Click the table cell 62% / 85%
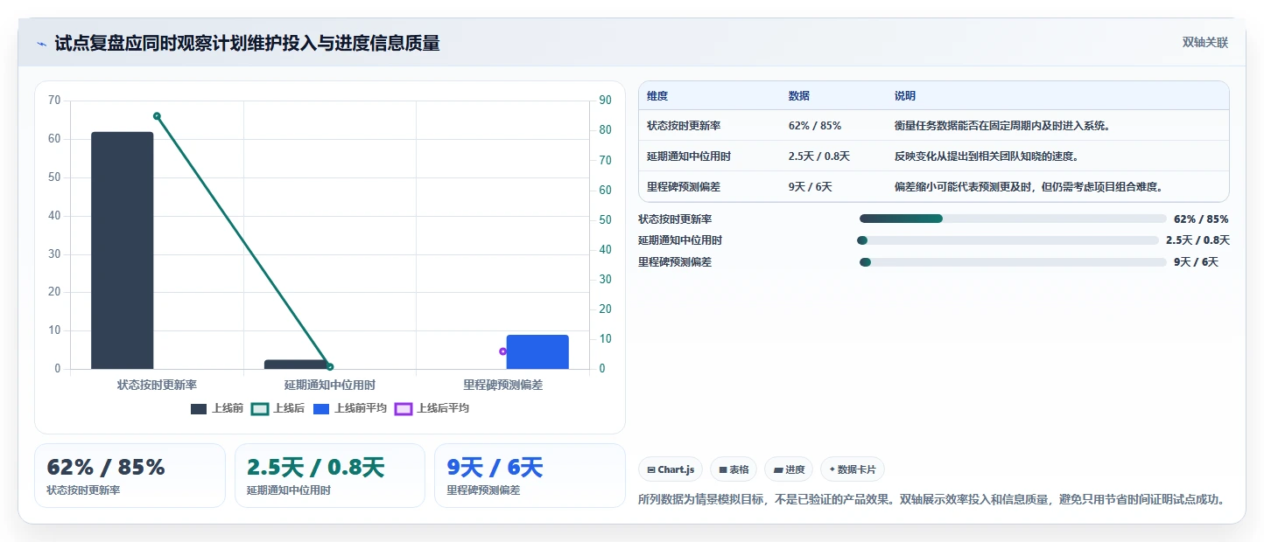The image size is (1264, 542). [815, 126]
